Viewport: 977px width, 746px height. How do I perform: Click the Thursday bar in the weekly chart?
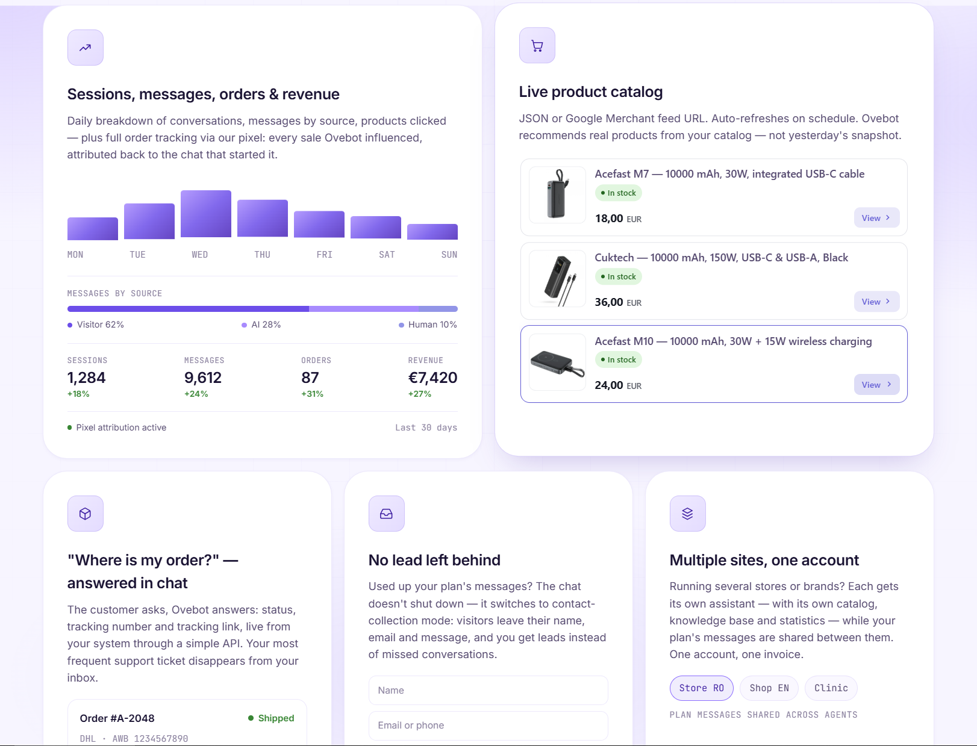(263, 218)
